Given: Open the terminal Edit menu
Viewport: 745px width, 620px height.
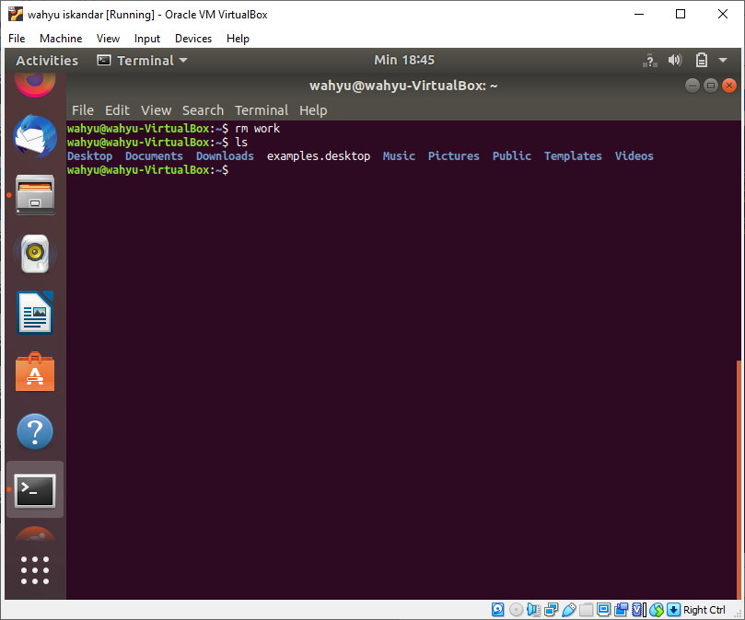Looking at the screenshot, I should [117, 110].
